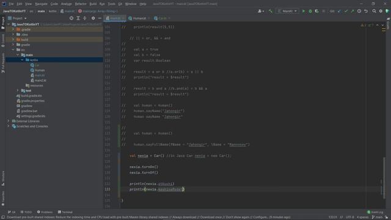Image resolution: width=391 pixels, height=220 pixels.
Task: Open the Structure tool window stripe
Action: tap(3, 178)
